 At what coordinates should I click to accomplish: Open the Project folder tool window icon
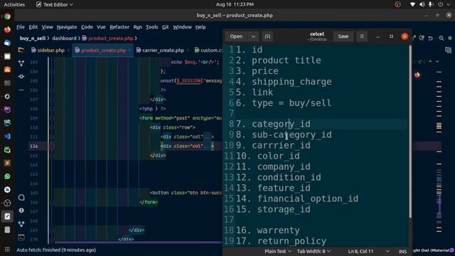[x=21, y=50]
